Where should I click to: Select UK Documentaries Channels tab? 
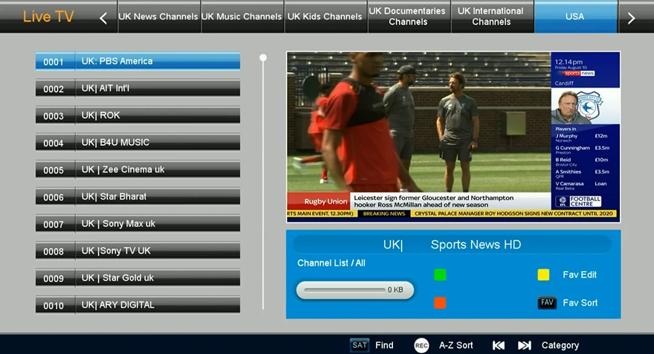tap(409, 17)
